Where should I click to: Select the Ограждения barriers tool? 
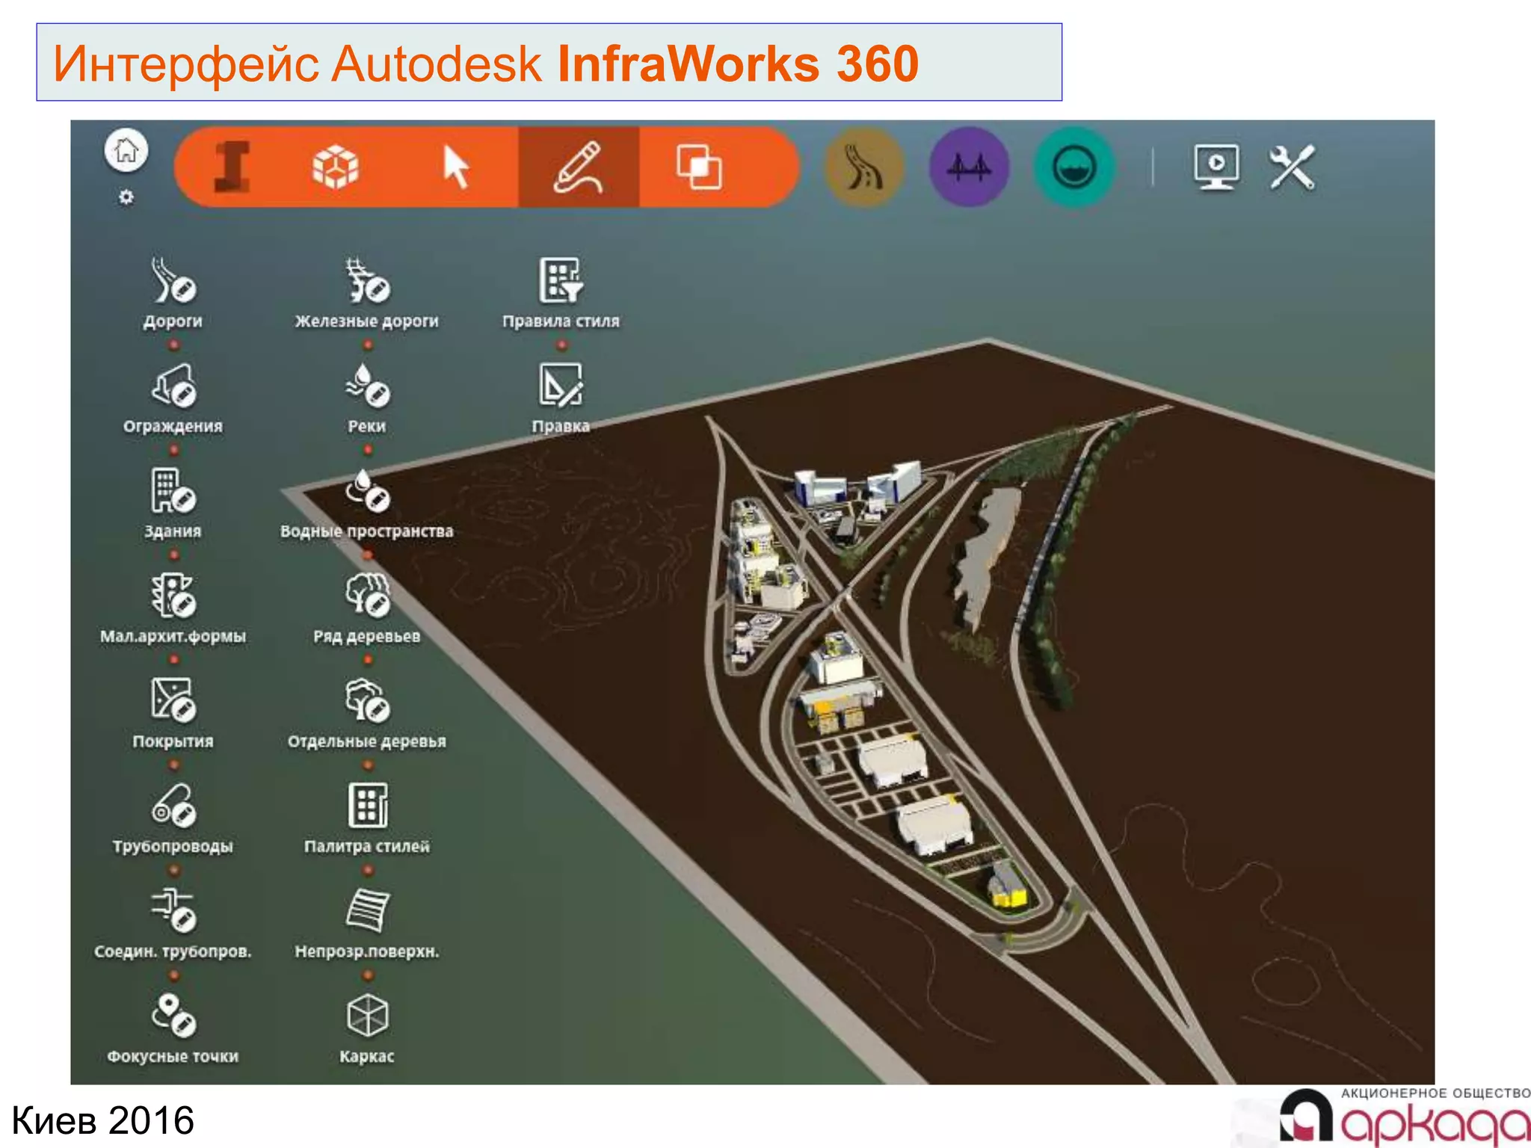point(173,398)
